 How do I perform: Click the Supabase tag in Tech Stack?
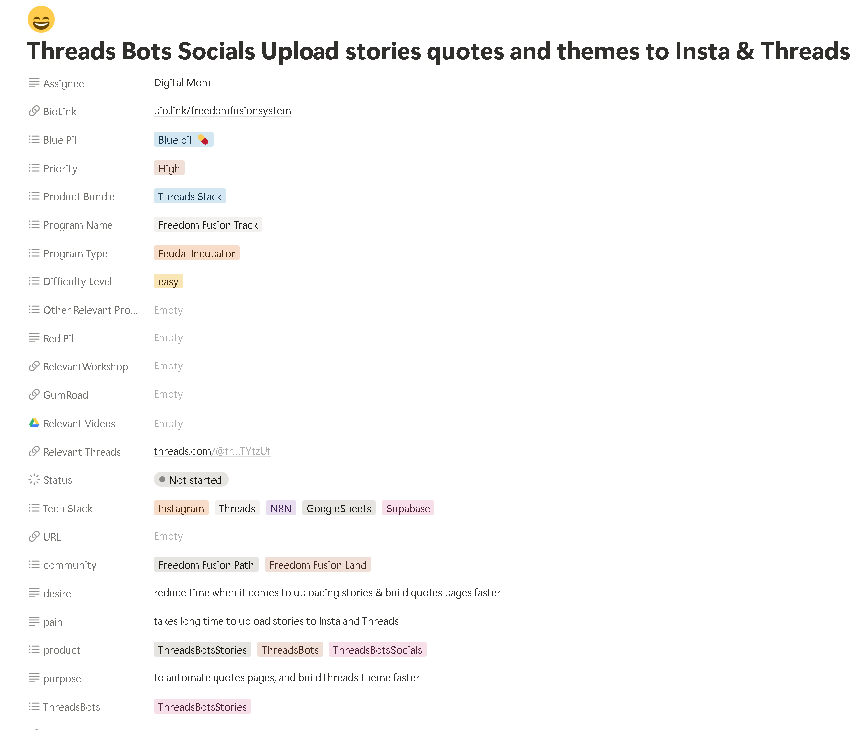[x=408, y=509]
